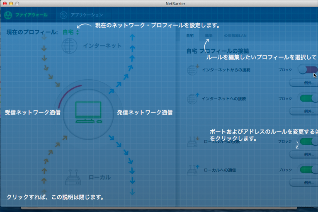Toggle the ローカルからの接続 block switch
The image size is (318, 212).
[308, 141]
